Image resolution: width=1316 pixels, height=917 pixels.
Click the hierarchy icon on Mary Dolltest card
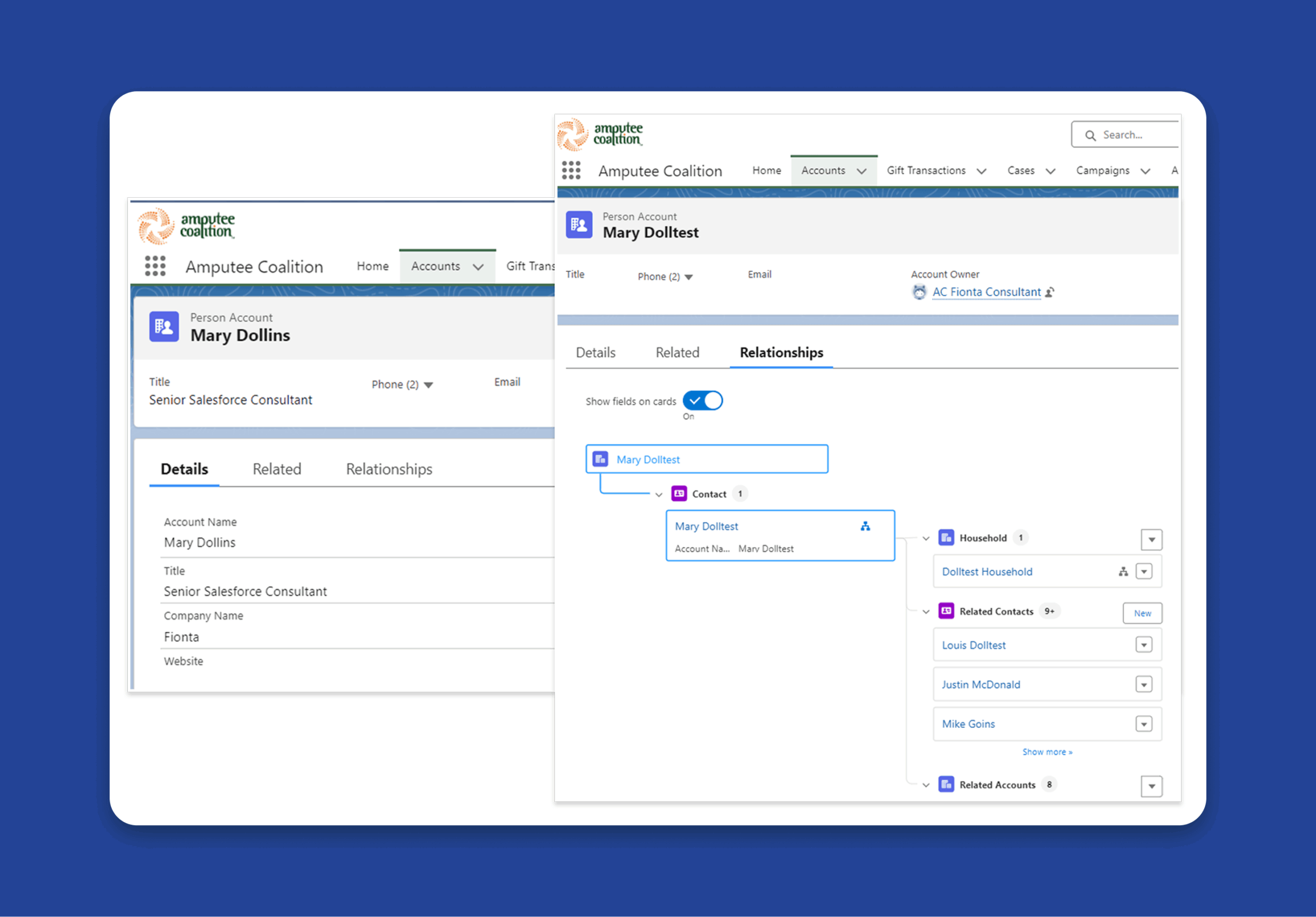(x=865, y=526)
